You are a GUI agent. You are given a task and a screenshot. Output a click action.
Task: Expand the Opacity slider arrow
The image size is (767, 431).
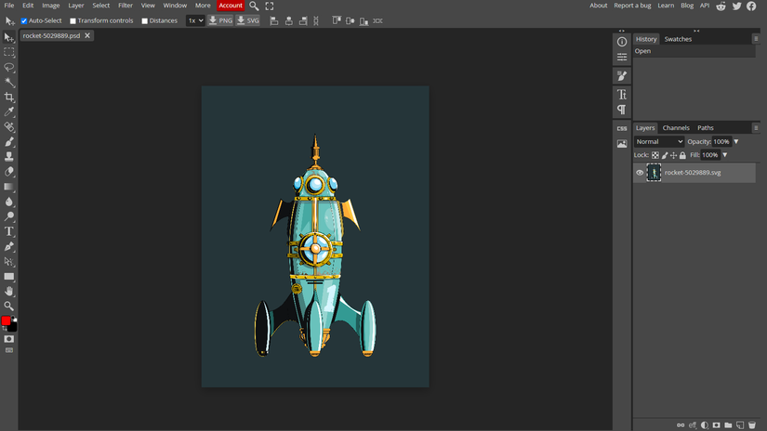[736, 142]
